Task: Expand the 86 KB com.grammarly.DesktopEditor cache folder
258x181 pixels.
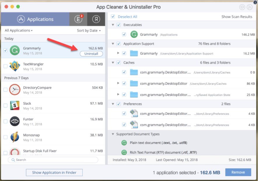Action: pos(118,83)
